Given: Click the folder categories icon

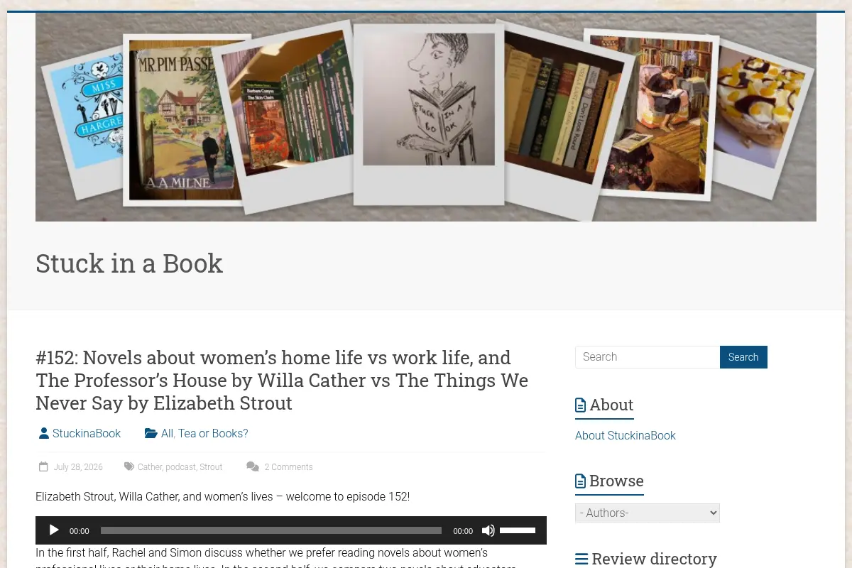Looking at the screenshot, I should point(151,433).
